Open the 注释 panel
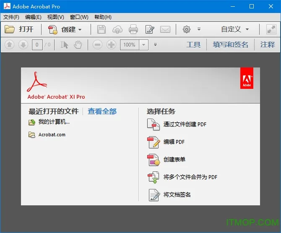This screenshot has width=281, height=233. (268, 44)
